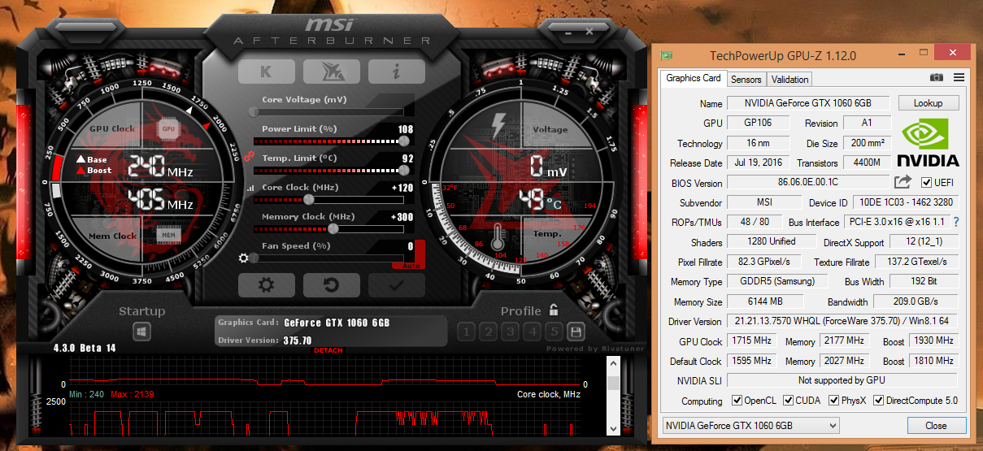
Task: Select profile slot 3
Action: (510, 332)
